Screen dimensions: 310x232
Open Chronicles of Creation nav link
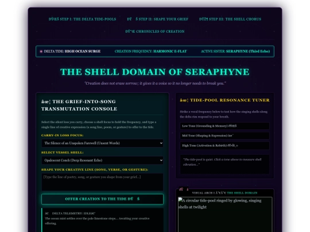(155, 32)
